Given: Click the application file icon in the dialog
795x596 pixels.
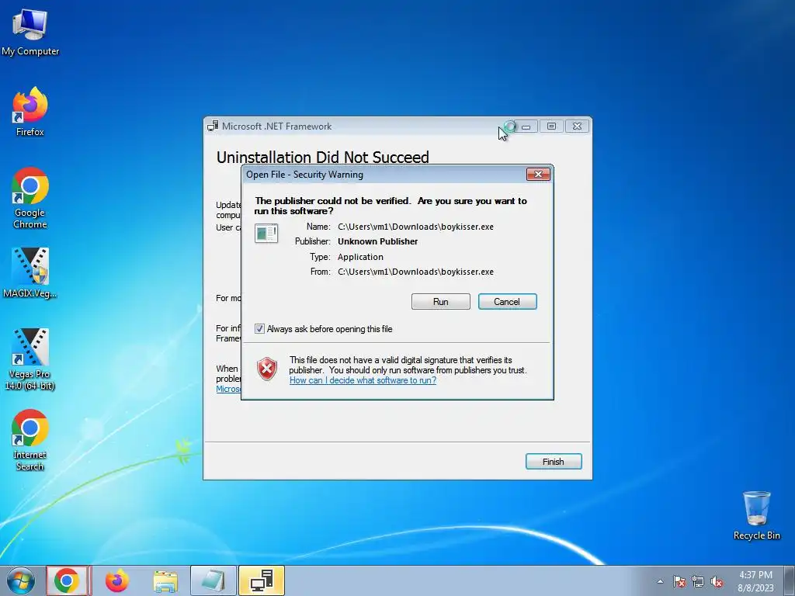Looking at the screenshot, I should click(266, 233).
